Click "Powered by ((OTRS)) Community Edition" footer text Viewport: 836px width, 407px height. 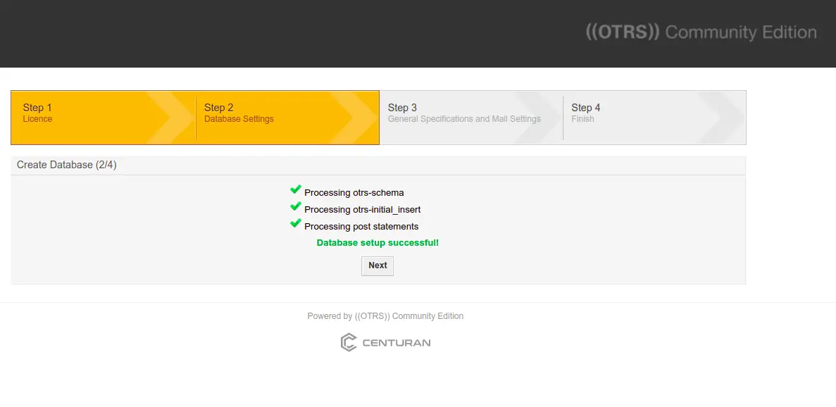click(385, 316)
